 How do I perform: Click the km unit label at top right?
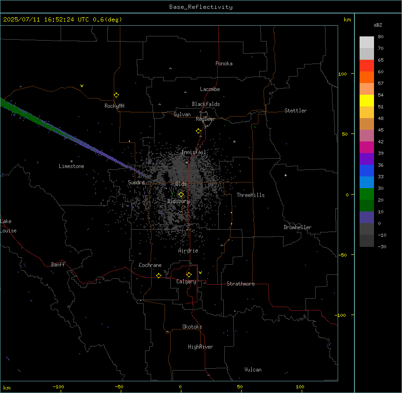347,20
